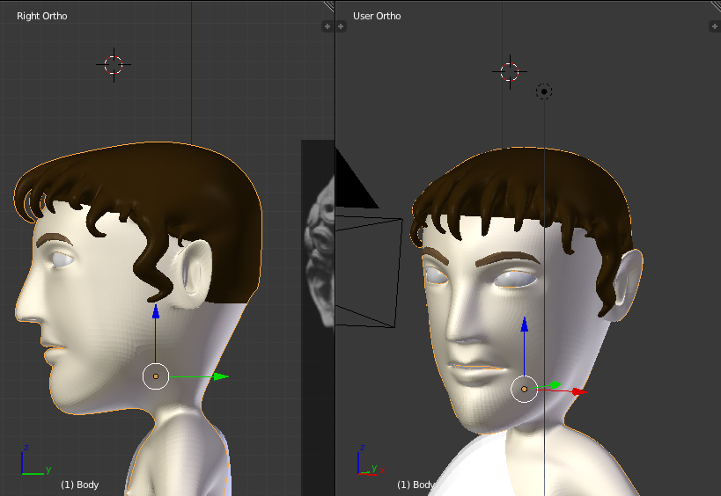Click manipulator center circle in Right Ortho view
Screen dimensions: 721x496
coord(156,376)
